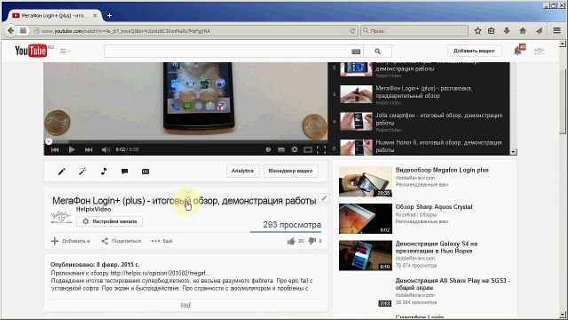Open Демонстрация Galaxy S4 suggested video

click(436, 247)
